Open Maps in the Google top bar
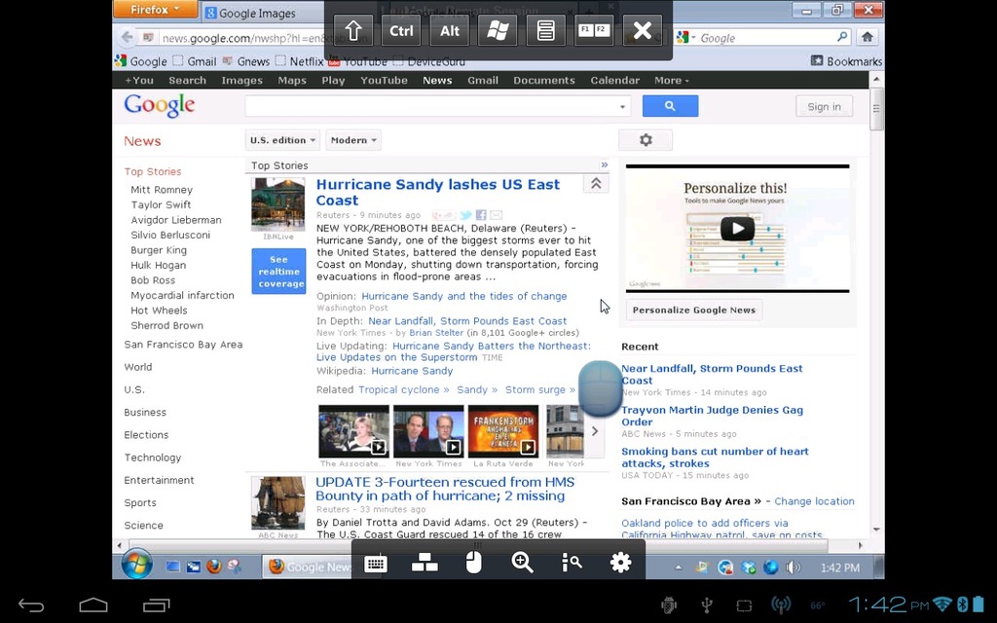The image size is (997, 623). pyautogui.click(x=292, y=80)
